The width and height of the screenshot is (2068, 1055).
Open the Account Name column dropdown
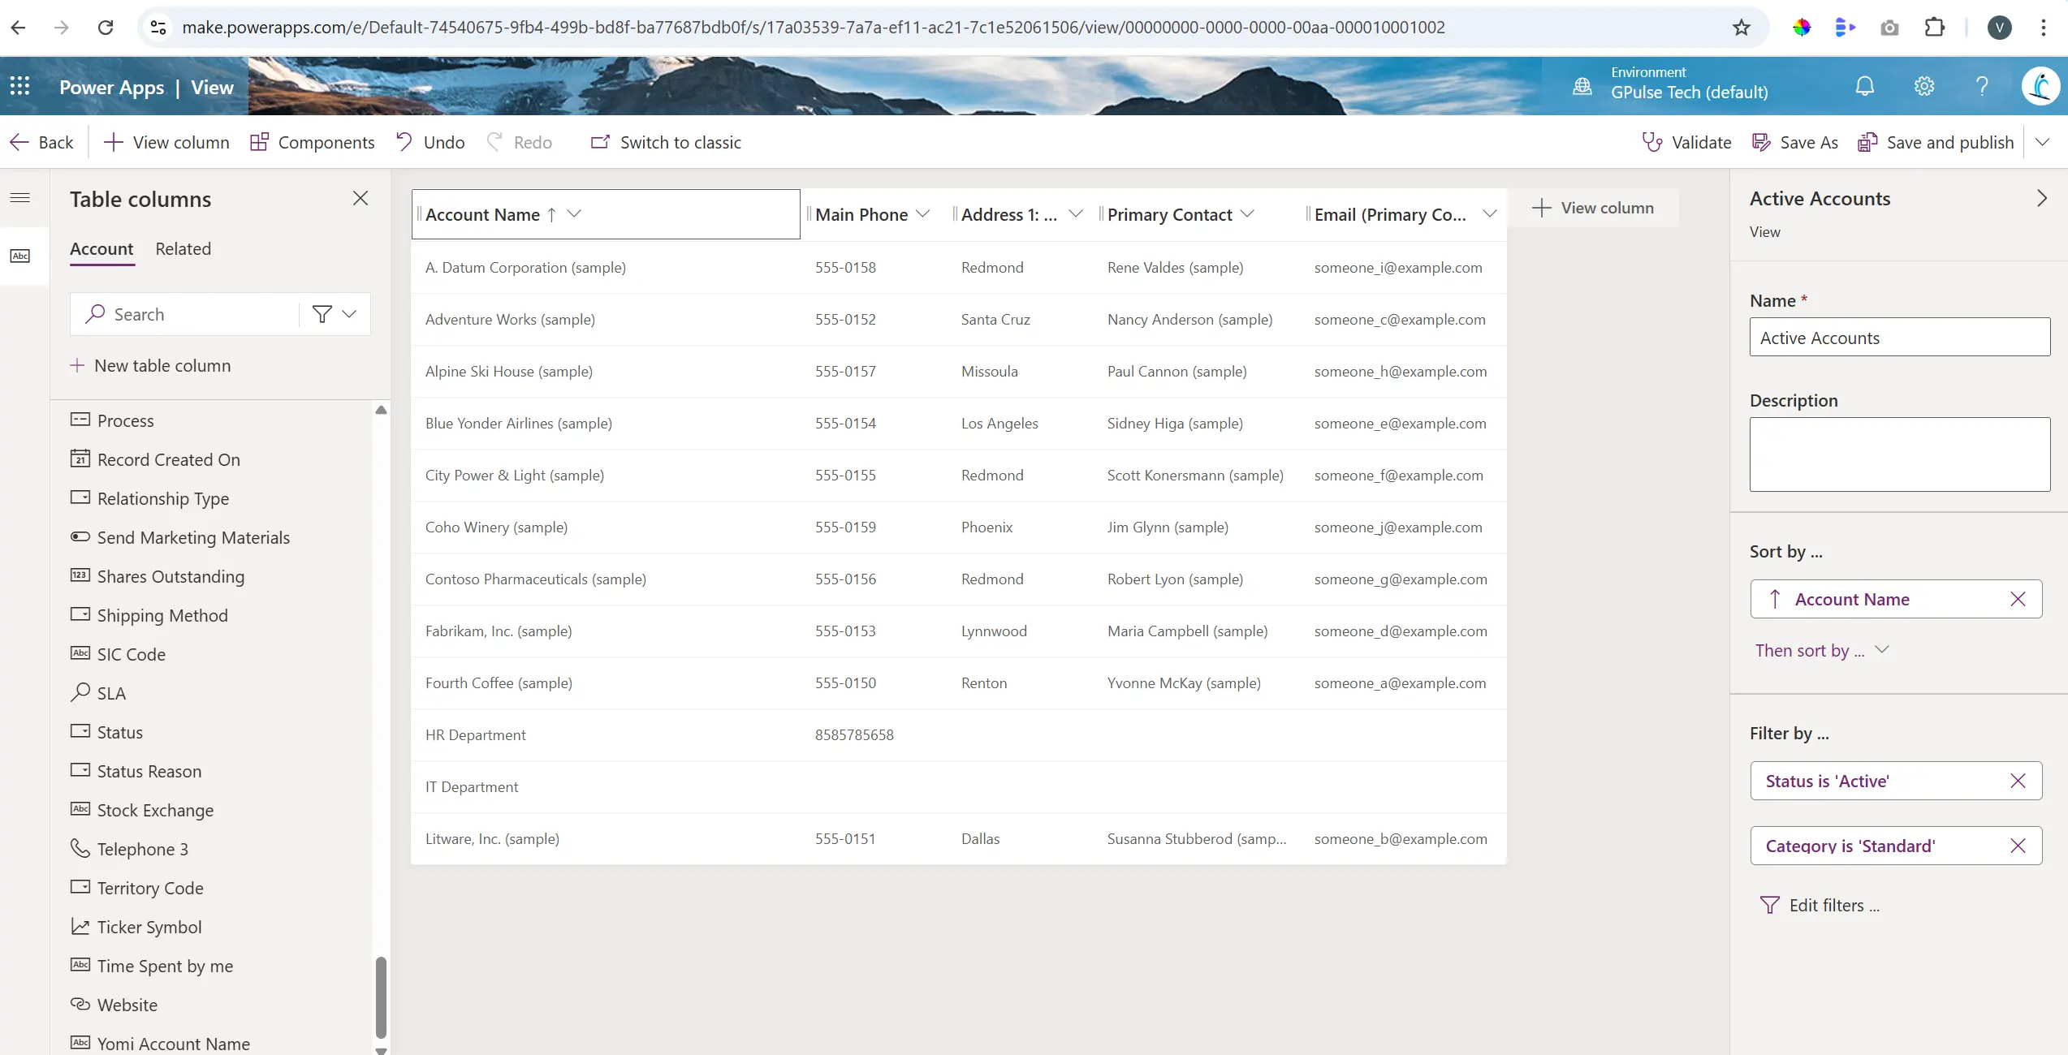[573, 213]
